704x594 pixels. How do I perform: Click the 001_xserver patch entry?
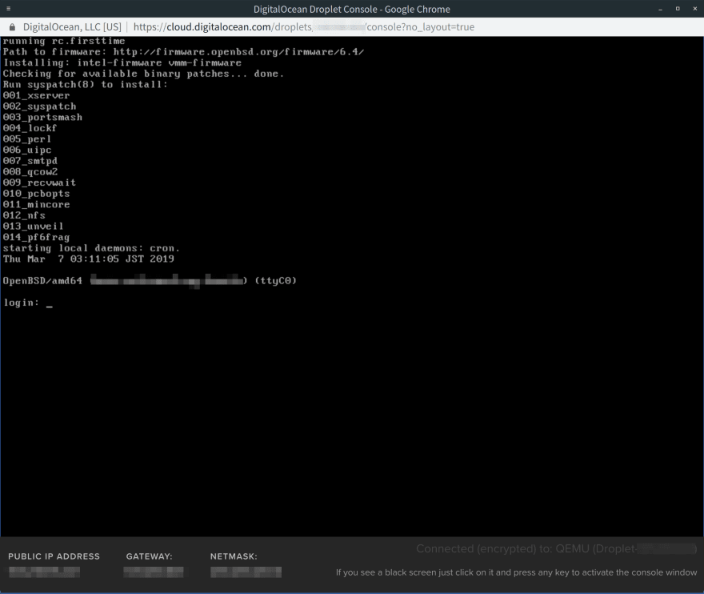click(36, 96)
